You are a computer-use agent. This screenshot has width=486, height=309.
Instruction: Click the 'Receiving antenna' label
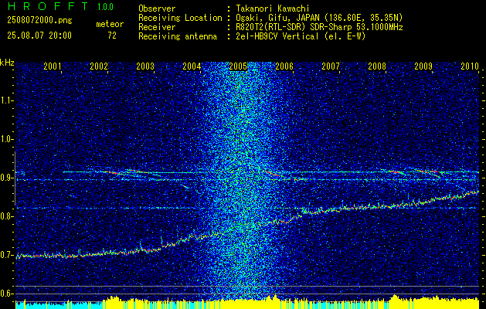178,36
